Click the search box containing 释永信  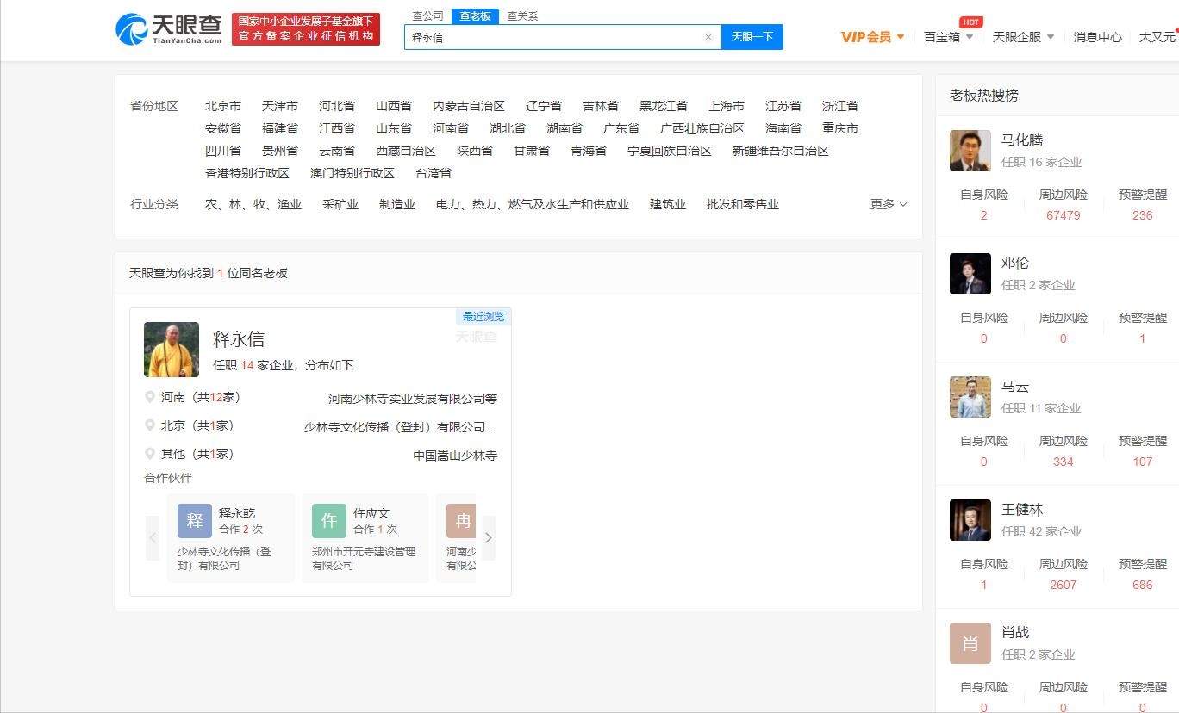(552, 37)
